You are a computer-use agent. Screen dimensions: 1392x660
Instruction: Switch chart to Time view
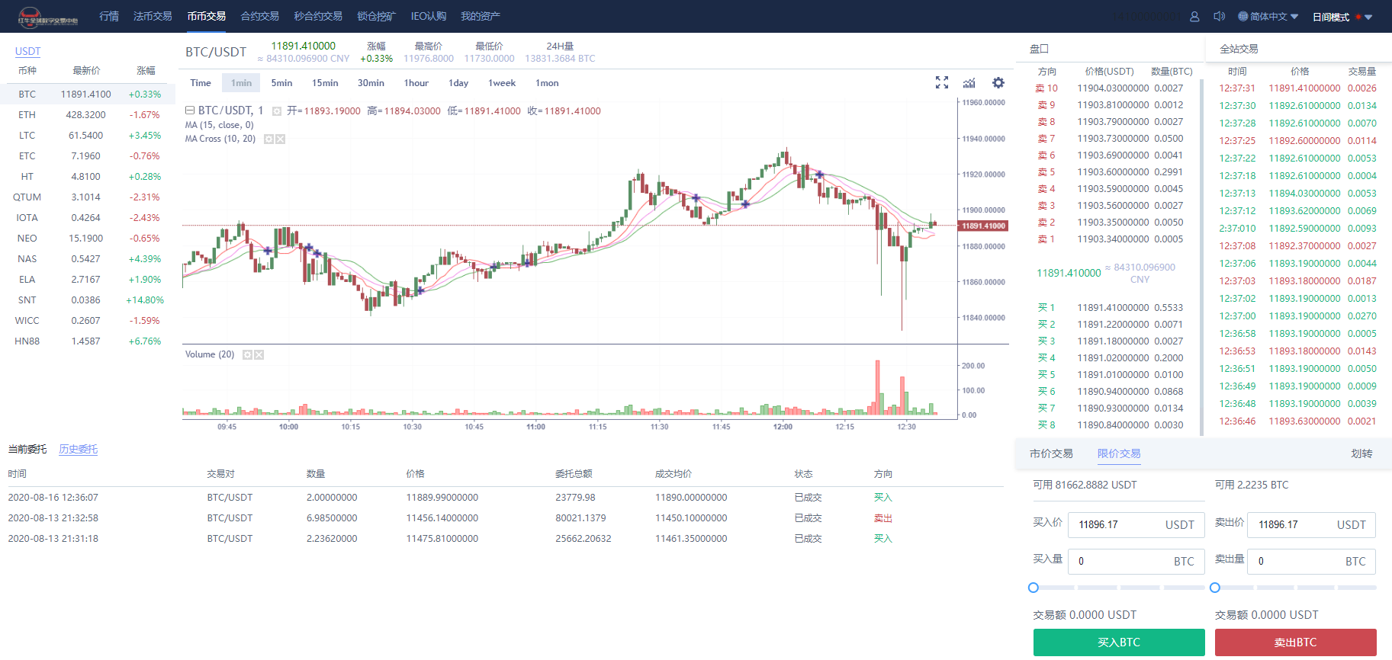click(201, 83)
